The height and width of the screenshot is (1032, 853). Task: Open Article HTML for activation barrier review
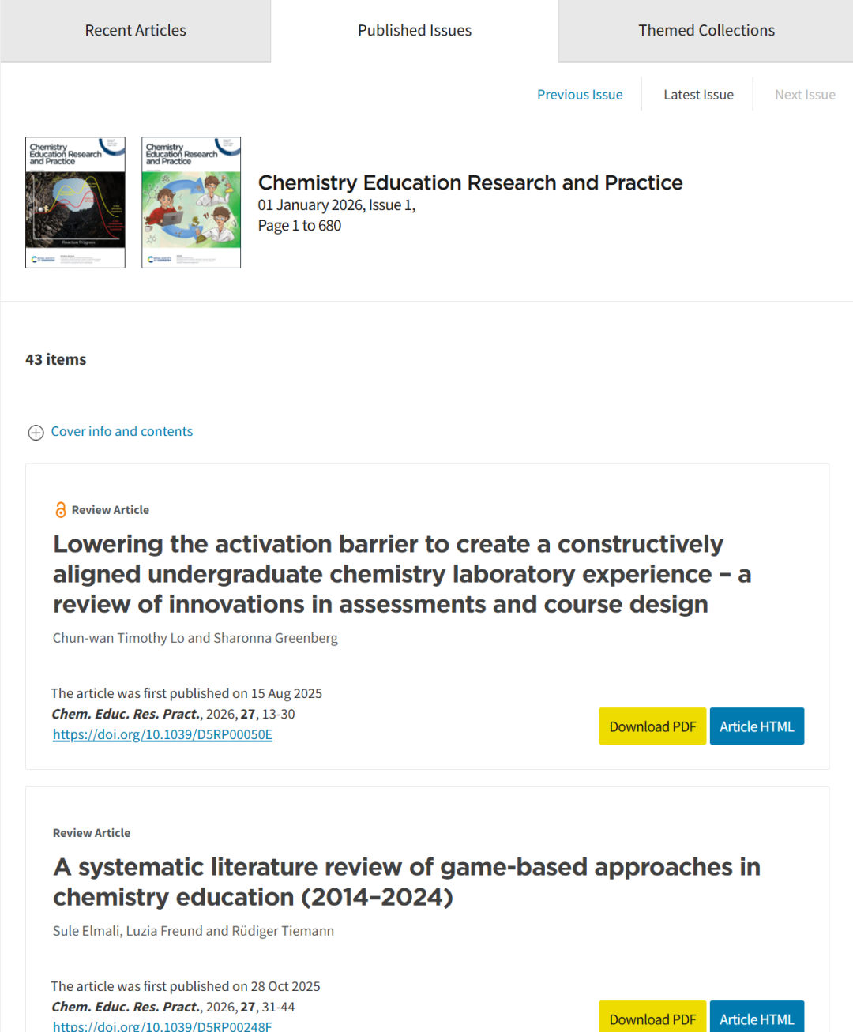click(756, 726)
